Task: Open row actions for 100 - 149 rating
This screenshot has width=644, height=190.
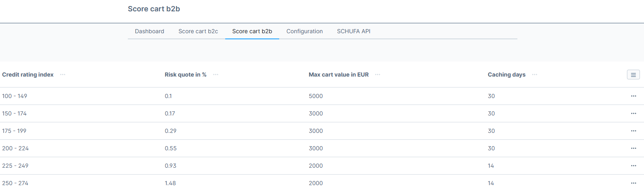Action: coord(633,96)
